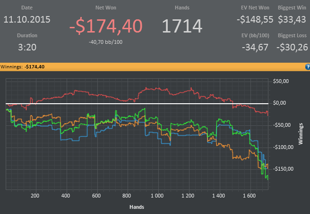Click the Biggest Loss value -$30,26

[292, 47]
